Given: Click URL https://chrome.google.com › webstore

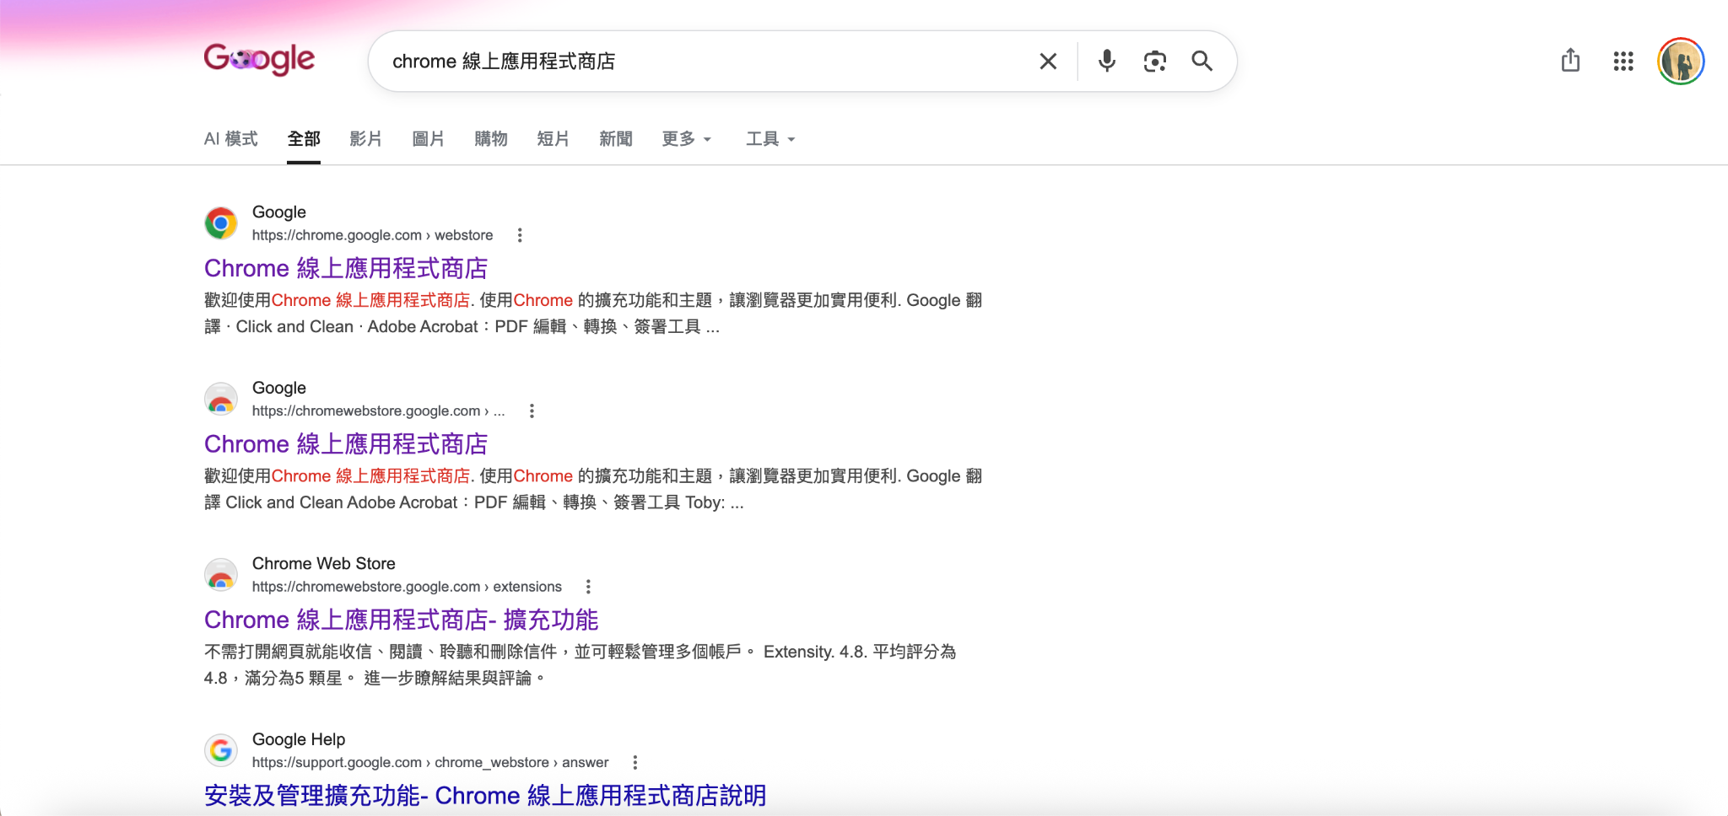Looking at the screenshot, I should (x=372, y=235).
